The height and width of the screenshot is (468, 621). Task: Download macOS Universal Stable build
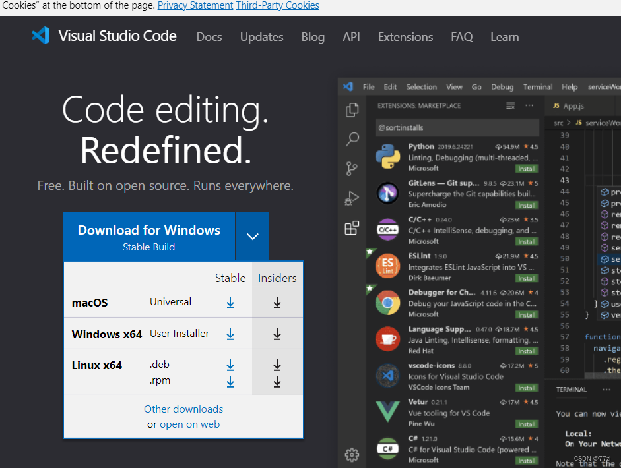coord(230,303)
